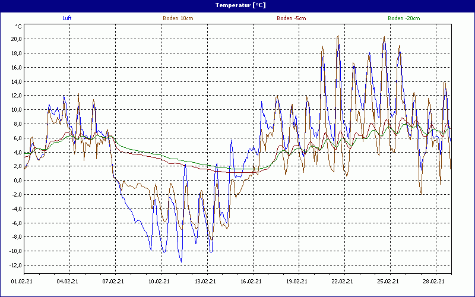
Task: Click the 22.02.21 date on x-axis
Action: (342, 282)
